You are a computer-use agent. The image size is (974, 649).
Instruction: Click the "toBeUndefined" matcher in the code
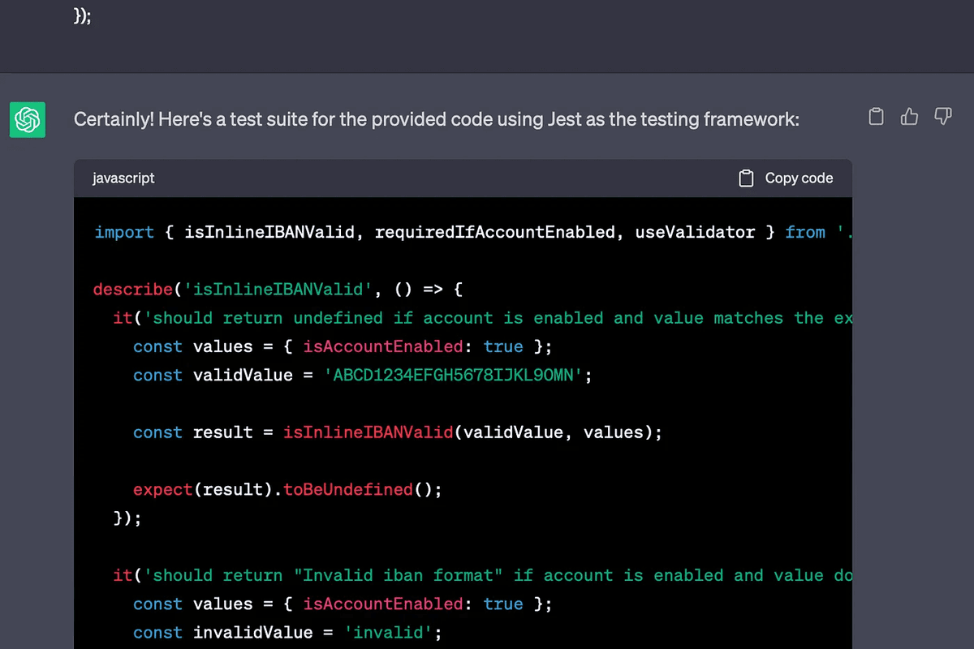(x=348, y=490)
